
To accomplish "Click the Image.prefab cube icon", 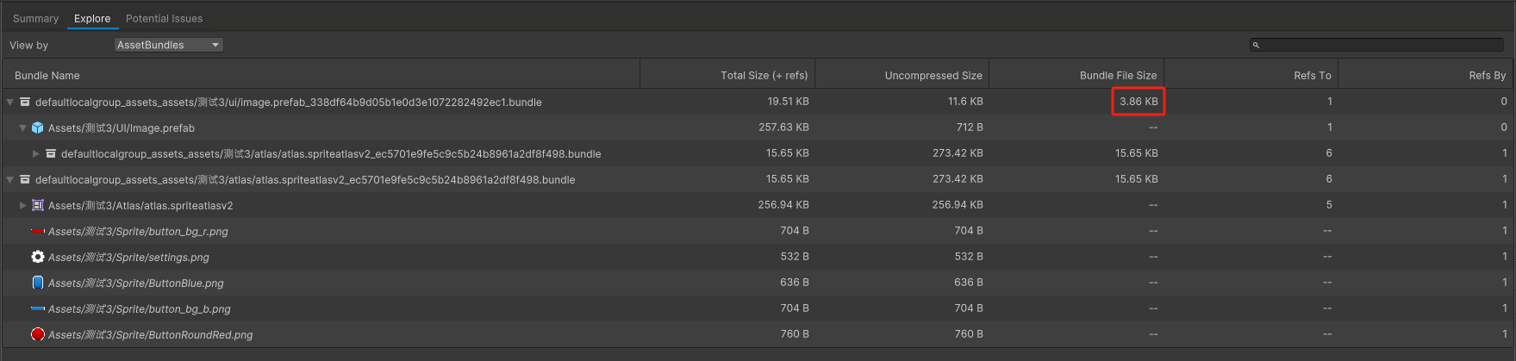I will [x=37, y=128].
